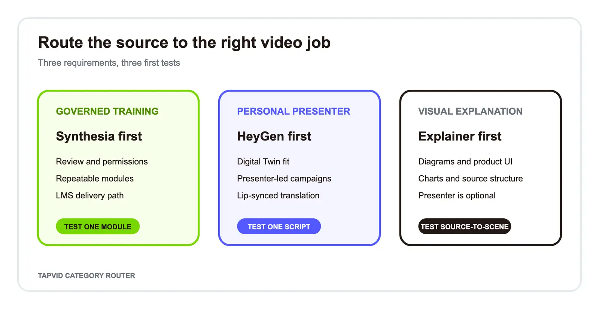Click the TEST ONE MODULE button
Image resolution: width=599 pixels, height=309 pixels.
[98, 226]
